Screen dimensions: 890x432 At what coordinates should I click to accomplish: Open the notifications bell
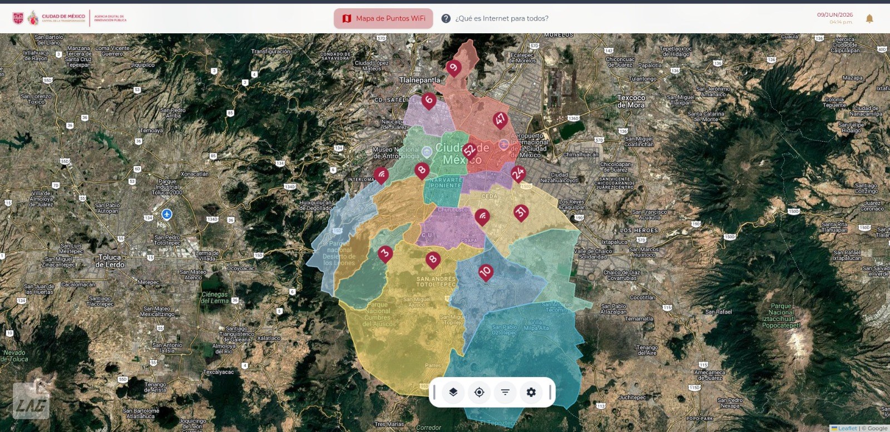[x=869, y=19]
